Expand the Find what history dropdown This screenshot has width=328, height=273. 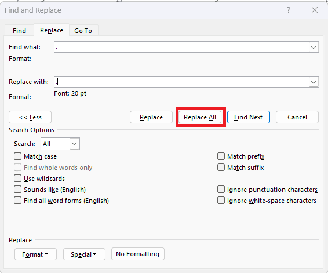pyautogui.click(x=314, y=48)
